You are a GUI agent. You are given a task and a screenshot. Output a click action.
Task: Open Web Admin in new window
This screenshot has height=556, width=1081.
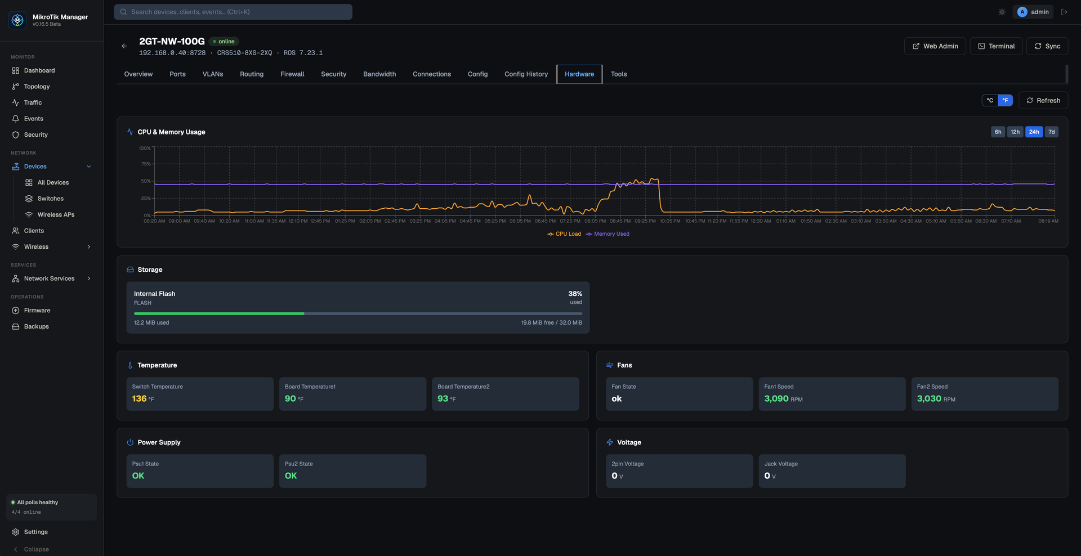point(935,46)
